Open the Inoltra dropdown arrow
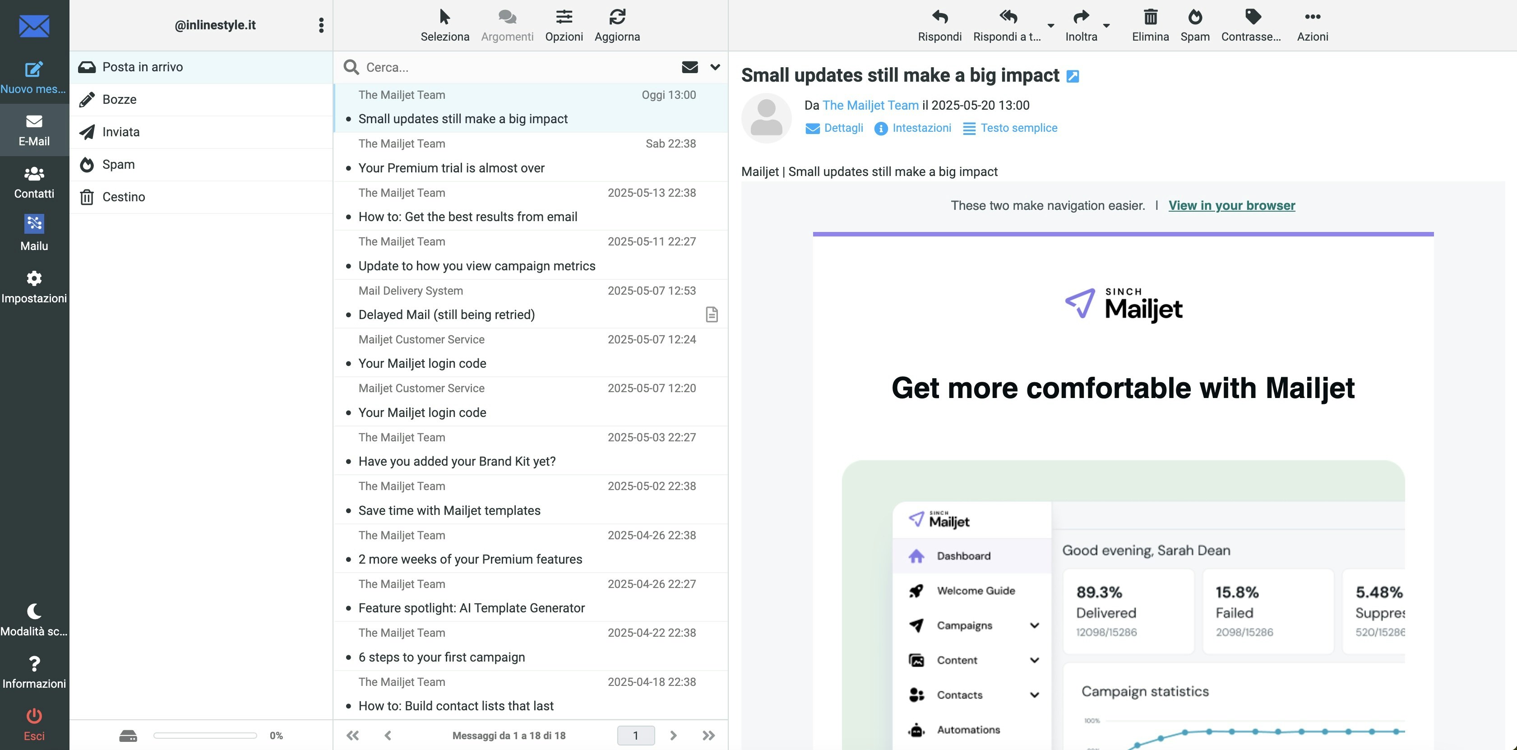Screen dimensions: 1517x750 pos(1106,25)
